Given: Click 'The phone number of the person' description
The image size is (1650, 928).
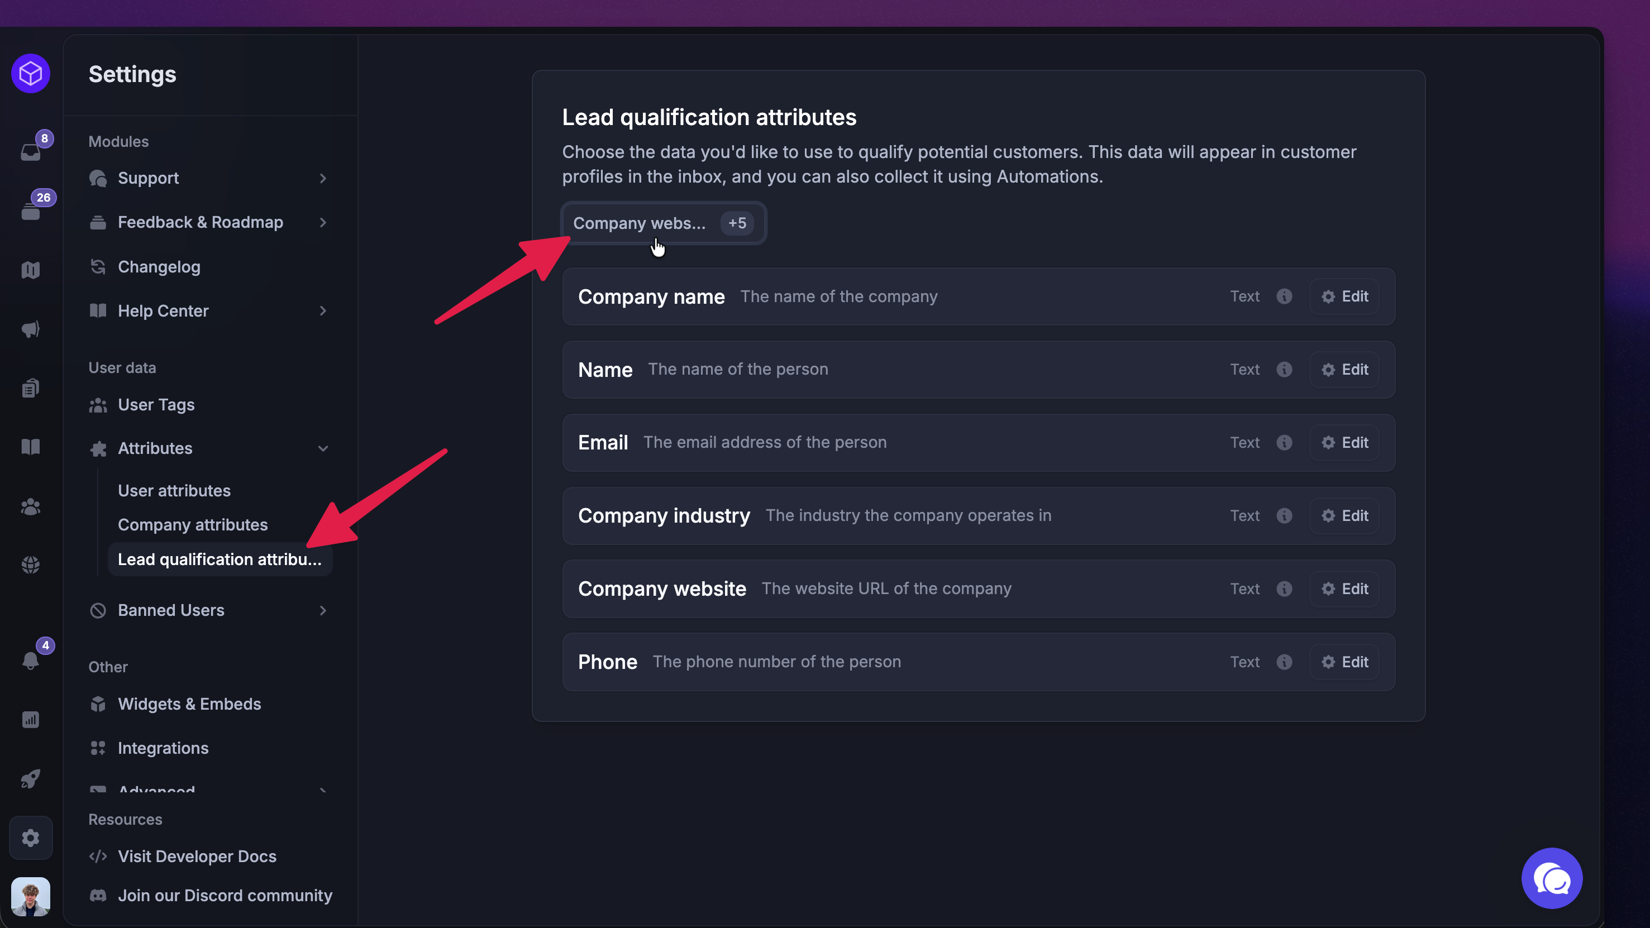Looking at the screenshot, I should pos(776,662).
